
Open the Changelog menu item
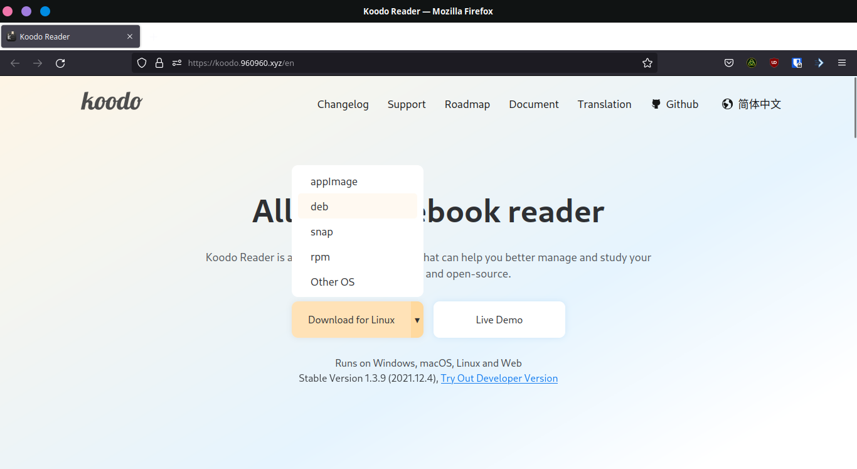(343, 104)
